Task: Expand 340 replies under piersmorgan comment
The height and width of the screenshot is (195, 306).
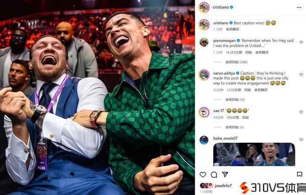Action: pos(236,62)
